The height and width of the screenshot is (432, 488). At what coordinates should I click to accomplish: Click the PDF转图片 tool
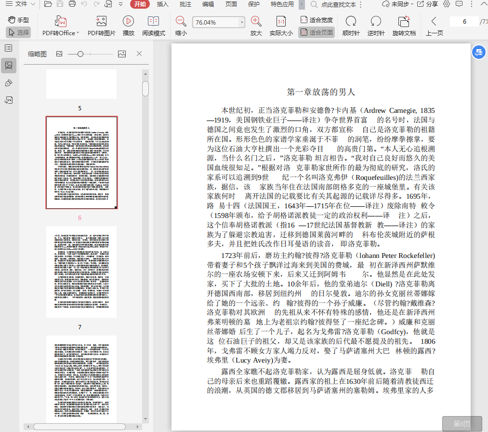pos(102,26)
